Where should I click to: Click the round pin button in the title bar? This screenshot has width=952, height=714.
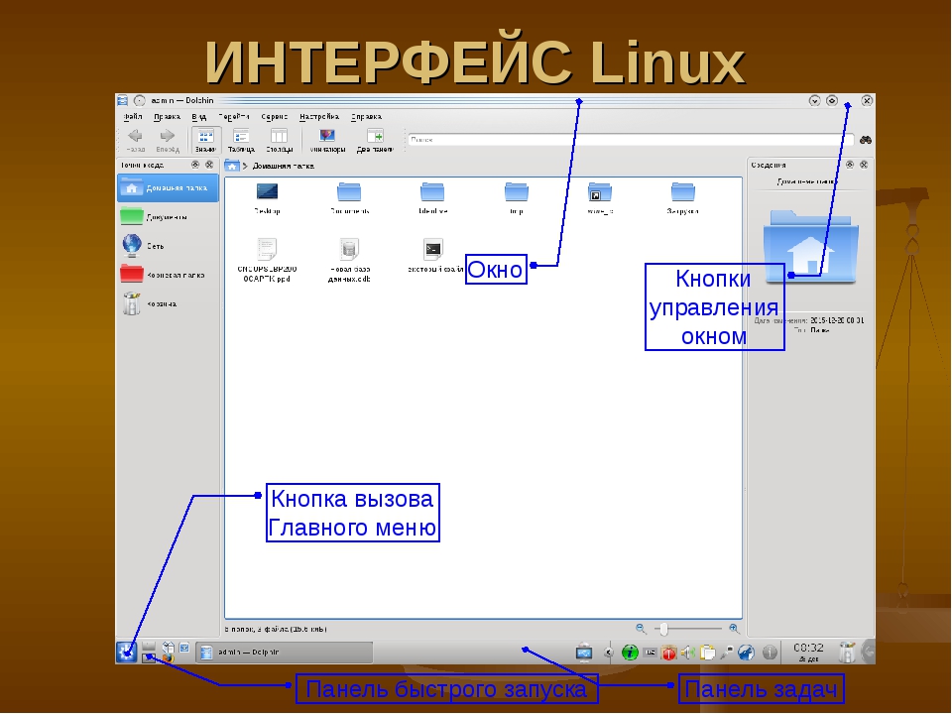click(x=140, y=101)
